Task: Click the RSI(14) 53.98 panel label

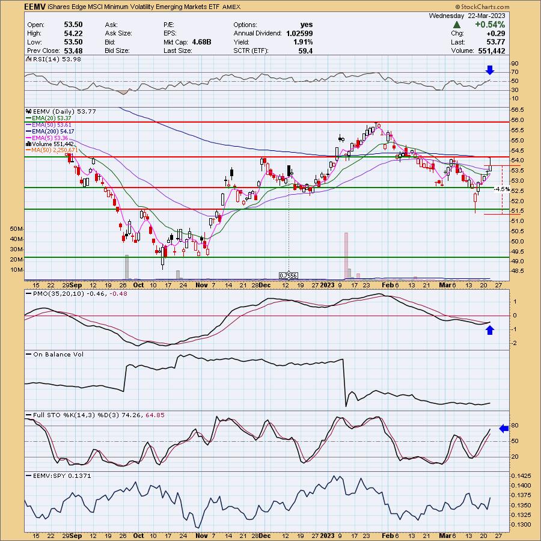Action: coord(57,60)
